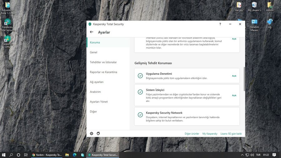Select Ağ ayarları in sidebar

click(96, 82)
